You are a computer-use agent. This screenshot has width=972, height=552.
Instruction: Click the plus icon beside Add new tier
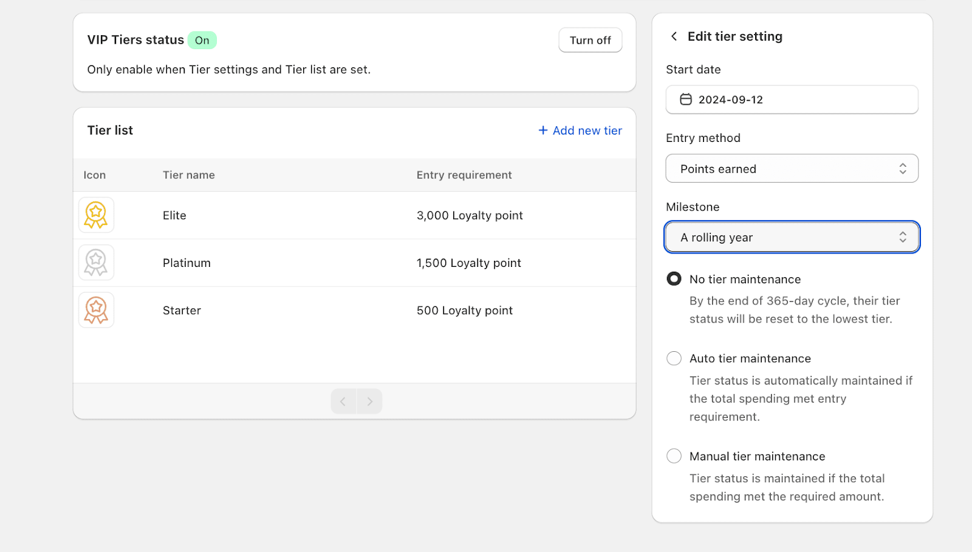pyautogui.click(x=543, y=130)
